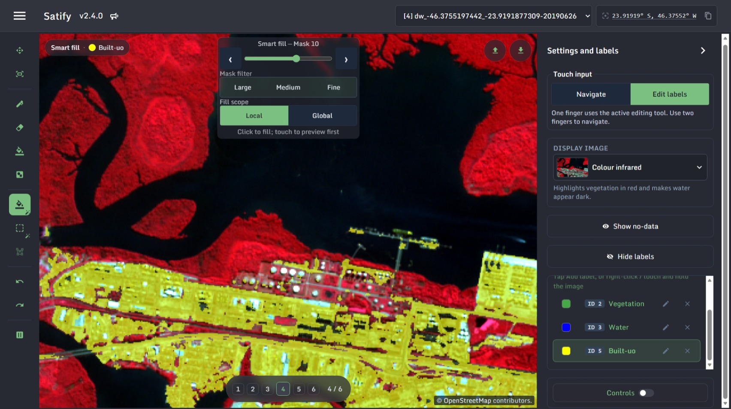
Task: Click the label list scrollbar down arrow
Action: click(710, 365)
